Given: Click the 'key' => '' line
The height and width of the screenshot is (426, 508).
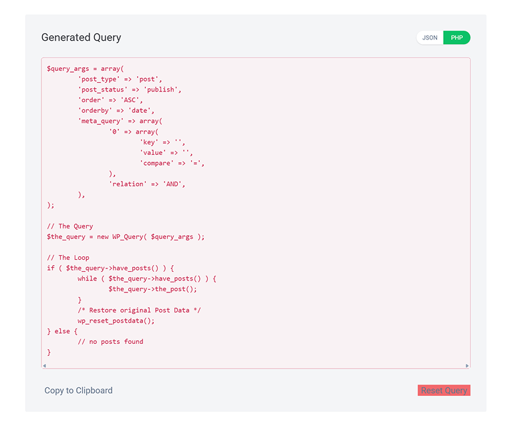Looking at the screenshot, I should [x=162, y=142].
